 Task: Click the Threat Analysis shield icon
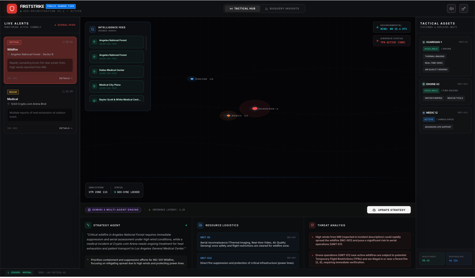[x=312, y=225]
